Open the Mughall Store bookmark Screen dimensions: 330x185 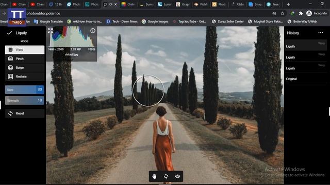coord(266,22)
